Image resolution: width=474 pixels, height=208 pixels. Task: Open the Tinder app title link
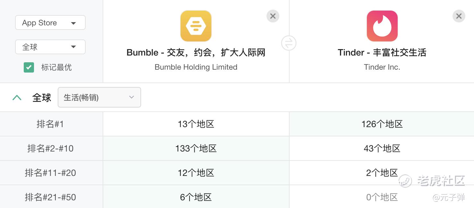[x=382, y=53]
